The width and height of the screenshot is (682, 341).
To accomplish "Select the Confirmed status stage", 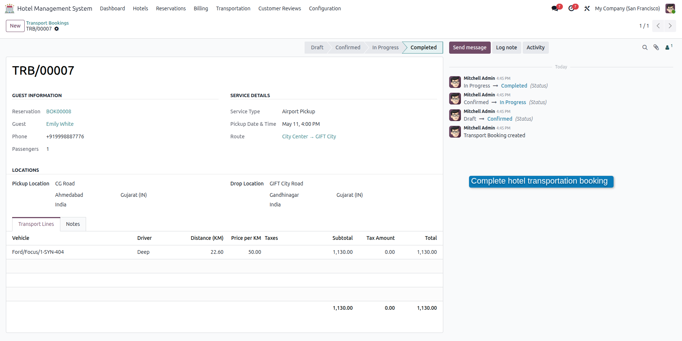I will [x=348, y=47].
